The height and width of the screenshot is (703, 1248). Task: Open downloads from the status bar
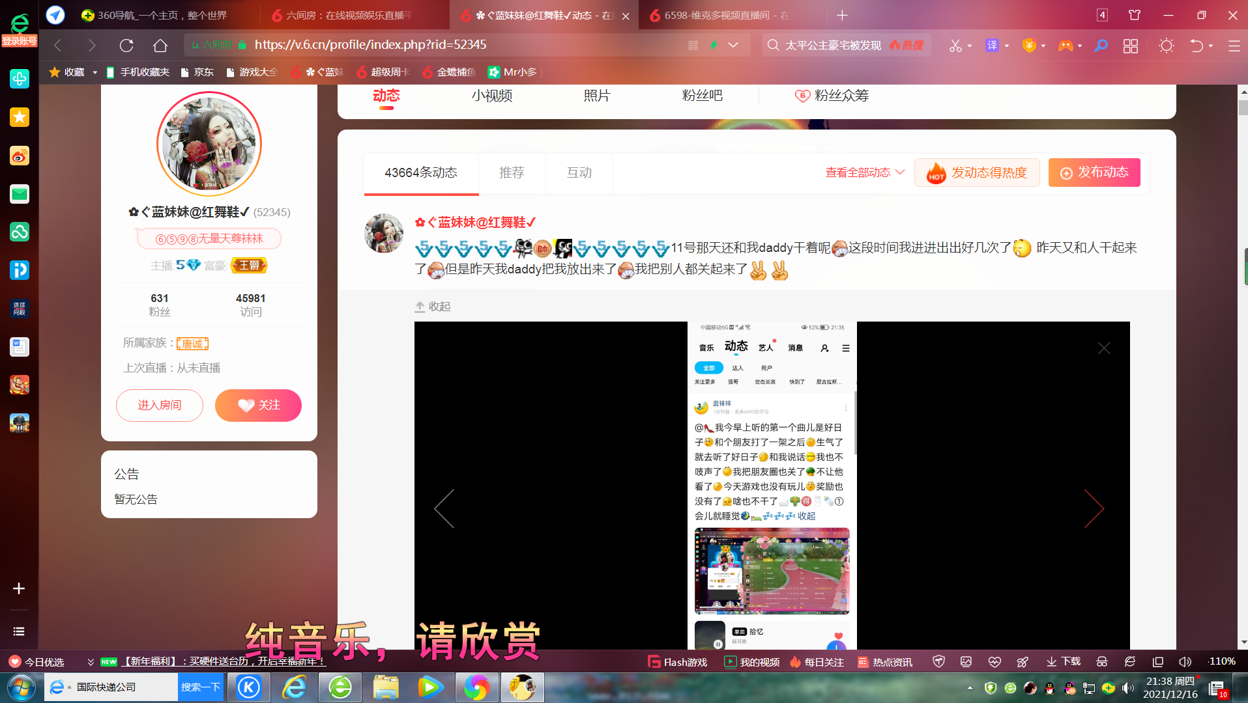click(x=1064, y=661)
